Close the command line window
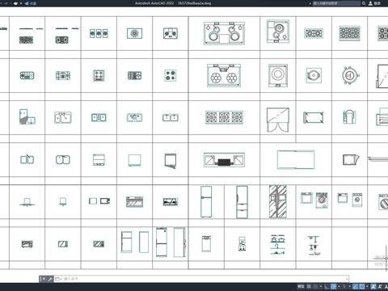 pos(43,279)
